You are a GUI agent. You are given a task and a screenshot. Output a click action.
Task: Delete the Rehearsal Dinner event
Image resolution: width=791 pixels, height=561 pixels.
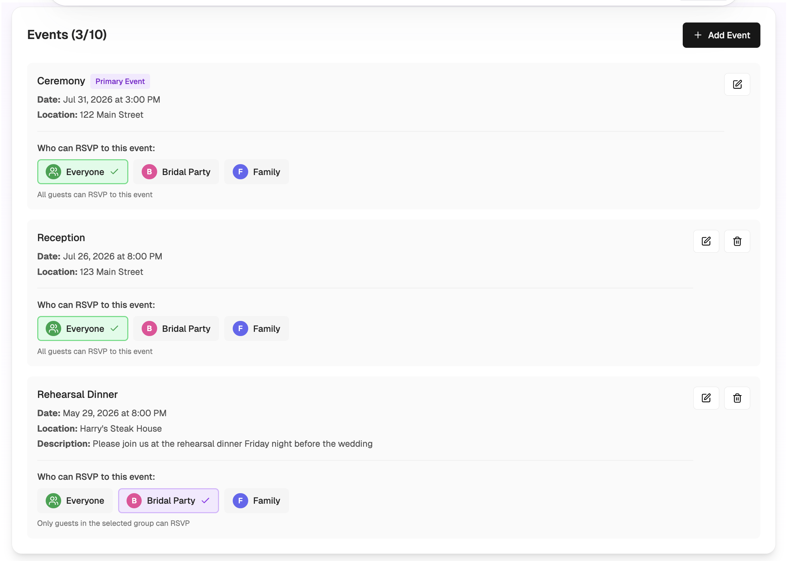point(737,398)
